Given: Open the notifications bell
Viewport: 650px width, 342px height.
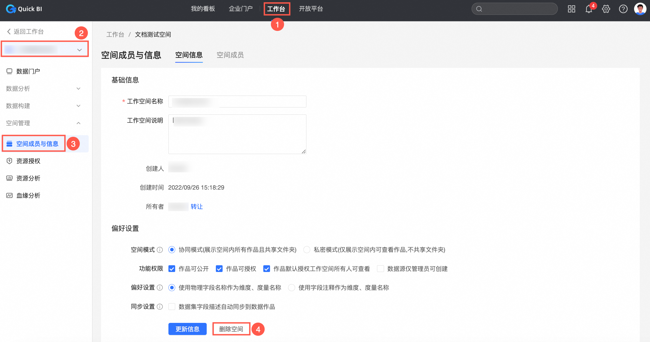Looking at the screenshot, I should pyautogui.click(x=589, y=9).
